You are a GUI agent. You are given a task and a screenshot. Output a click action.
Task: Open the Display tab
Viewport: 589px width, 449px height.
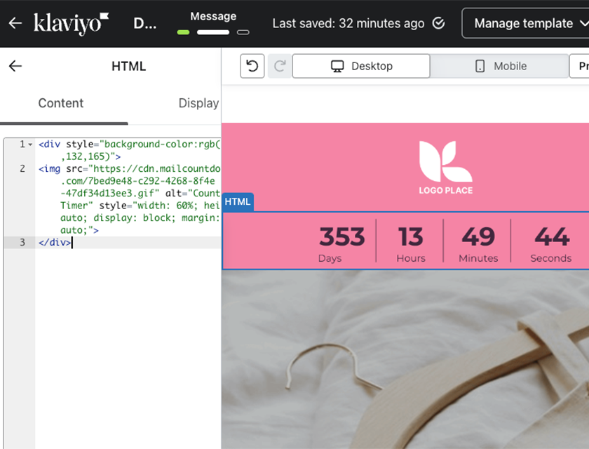[x=198, y=103]
